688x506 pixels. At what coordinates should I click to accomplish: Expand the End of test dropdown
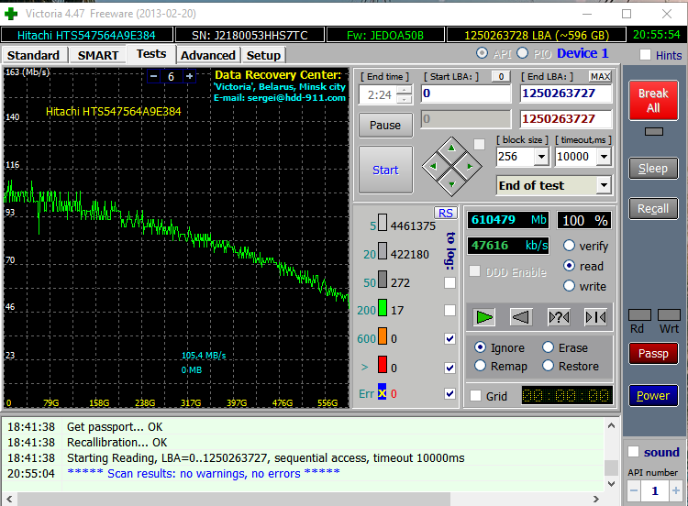[x=603, y=185]
